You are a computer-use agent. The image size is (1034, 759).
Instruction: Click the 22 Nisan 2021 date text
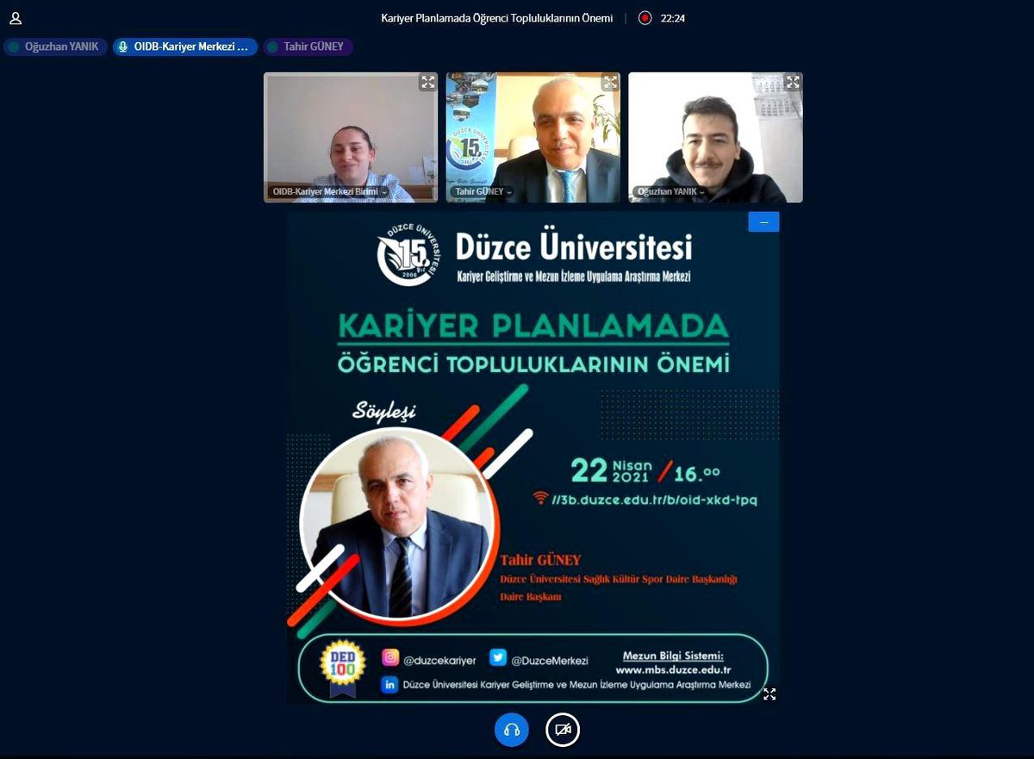(612, 471)
